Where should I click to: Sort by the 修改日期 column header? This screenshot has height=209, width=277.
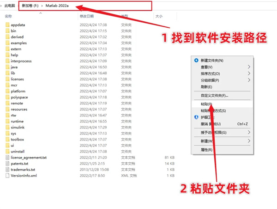[87, 16]
